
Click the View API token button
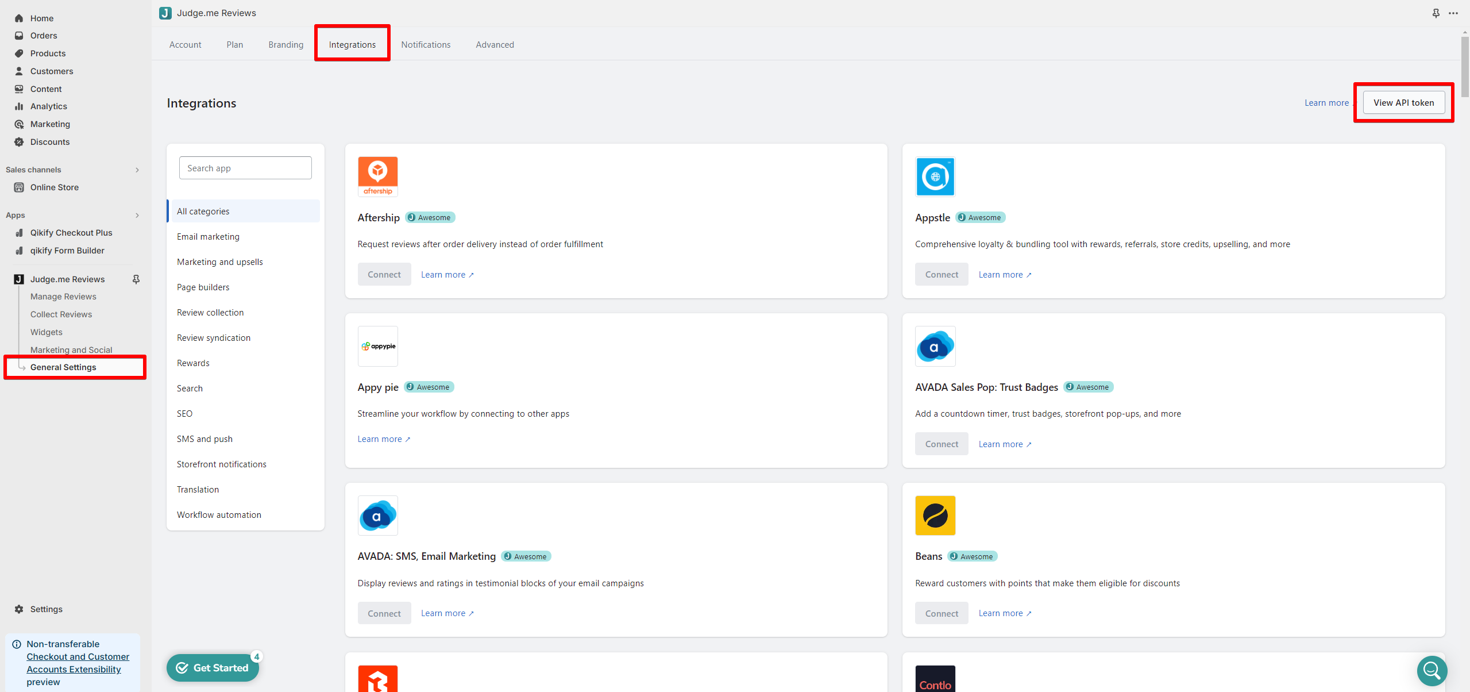[1403, 103]
